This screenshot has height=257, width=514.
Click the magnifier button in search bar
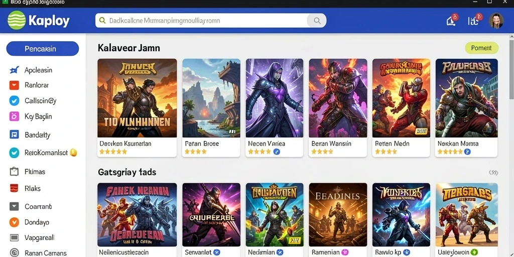317,20
